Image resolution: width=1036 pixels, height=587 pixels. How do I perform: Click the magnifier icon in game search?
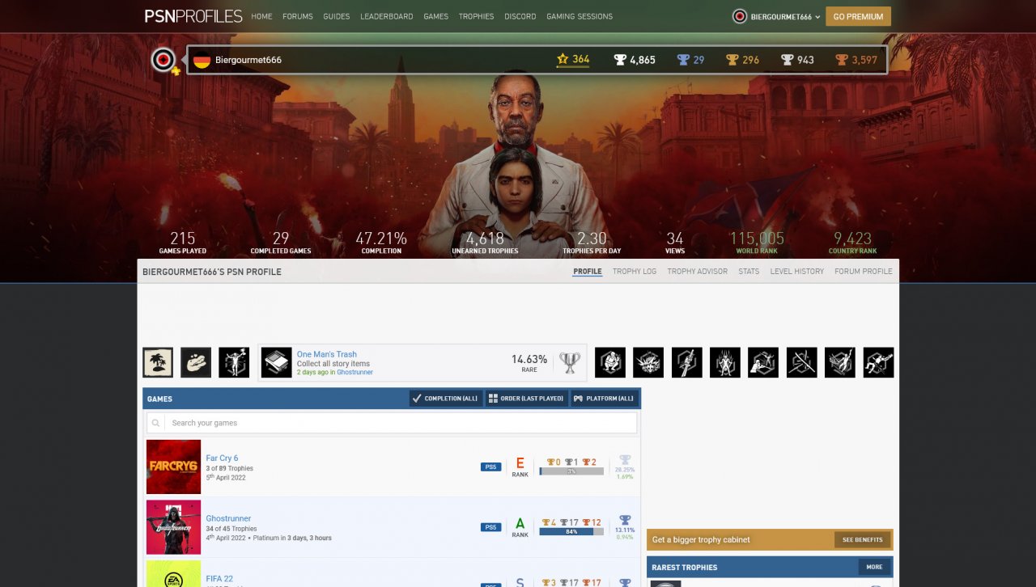(x=155, y=423)
